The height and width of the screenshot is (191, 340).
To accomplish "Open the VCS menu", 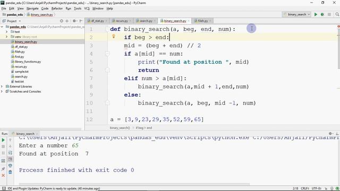I will [x=87, y=8].
